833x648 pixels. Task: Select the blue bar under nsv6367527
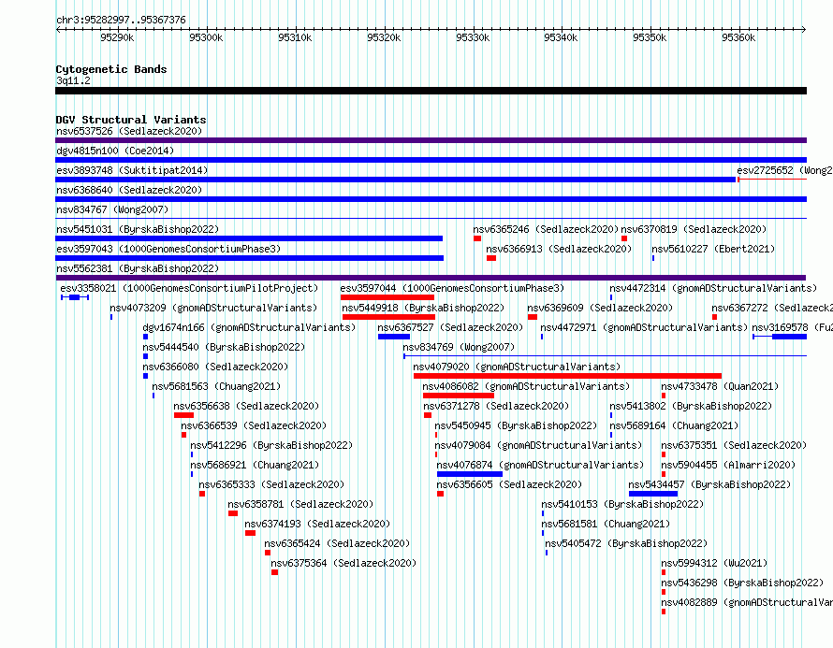[394, 337]
